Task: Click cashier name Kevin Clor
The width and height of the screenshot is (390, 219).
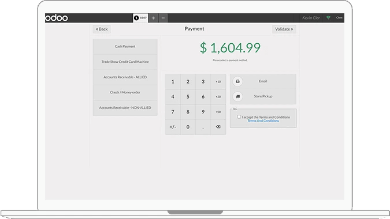Action: tap(311, 18)
